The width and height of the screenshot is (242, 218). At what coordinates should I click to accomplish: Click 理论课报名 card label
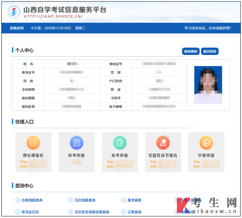click(x=33, y=155)
